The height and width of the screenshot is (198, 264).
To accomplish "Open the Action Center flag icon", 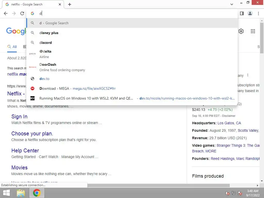I will click(240, 193).
